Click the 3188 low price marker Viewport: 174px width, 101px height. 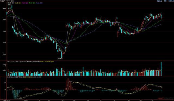click(60, 59)
